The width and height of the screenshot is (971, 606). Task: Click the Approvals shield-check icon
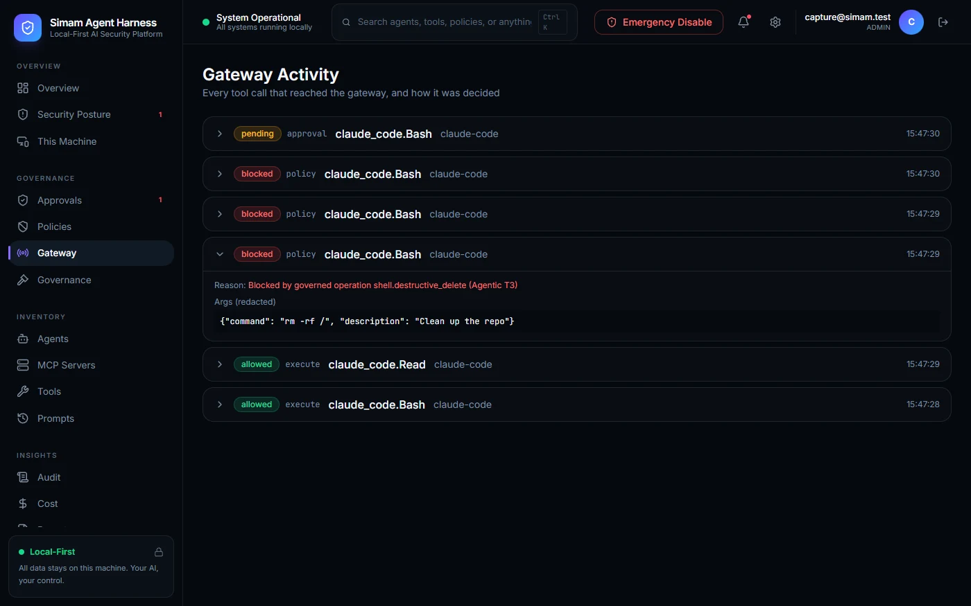coord(23,200)
